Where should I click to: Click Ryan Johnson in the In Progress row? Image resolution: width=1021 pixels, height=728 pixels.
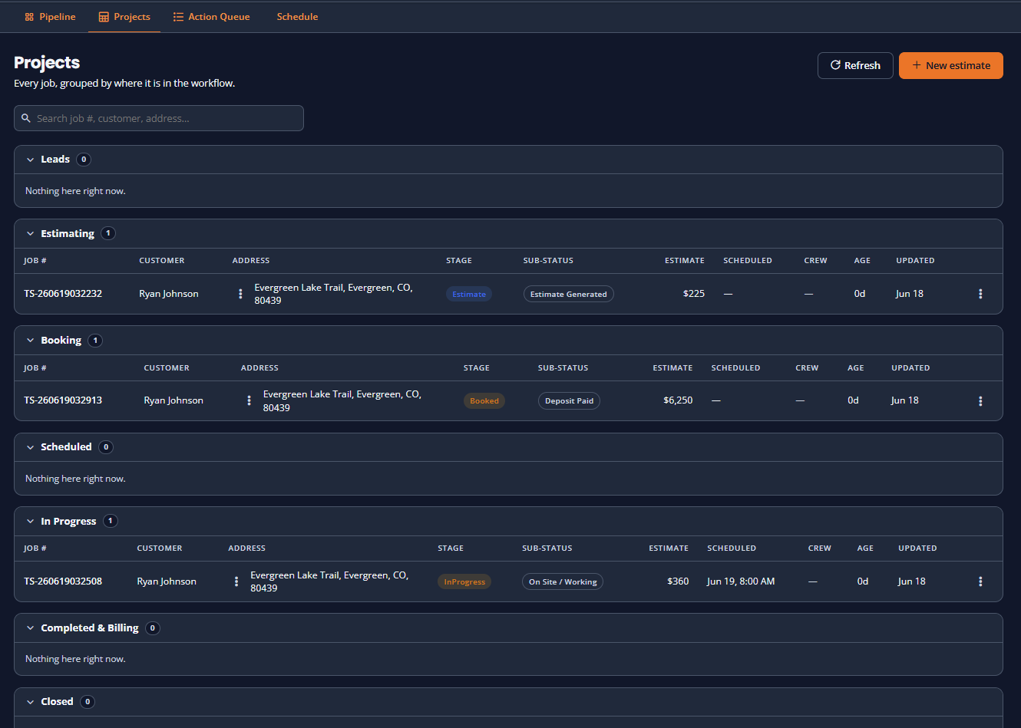pyautogui.click(x=167, y=581)
